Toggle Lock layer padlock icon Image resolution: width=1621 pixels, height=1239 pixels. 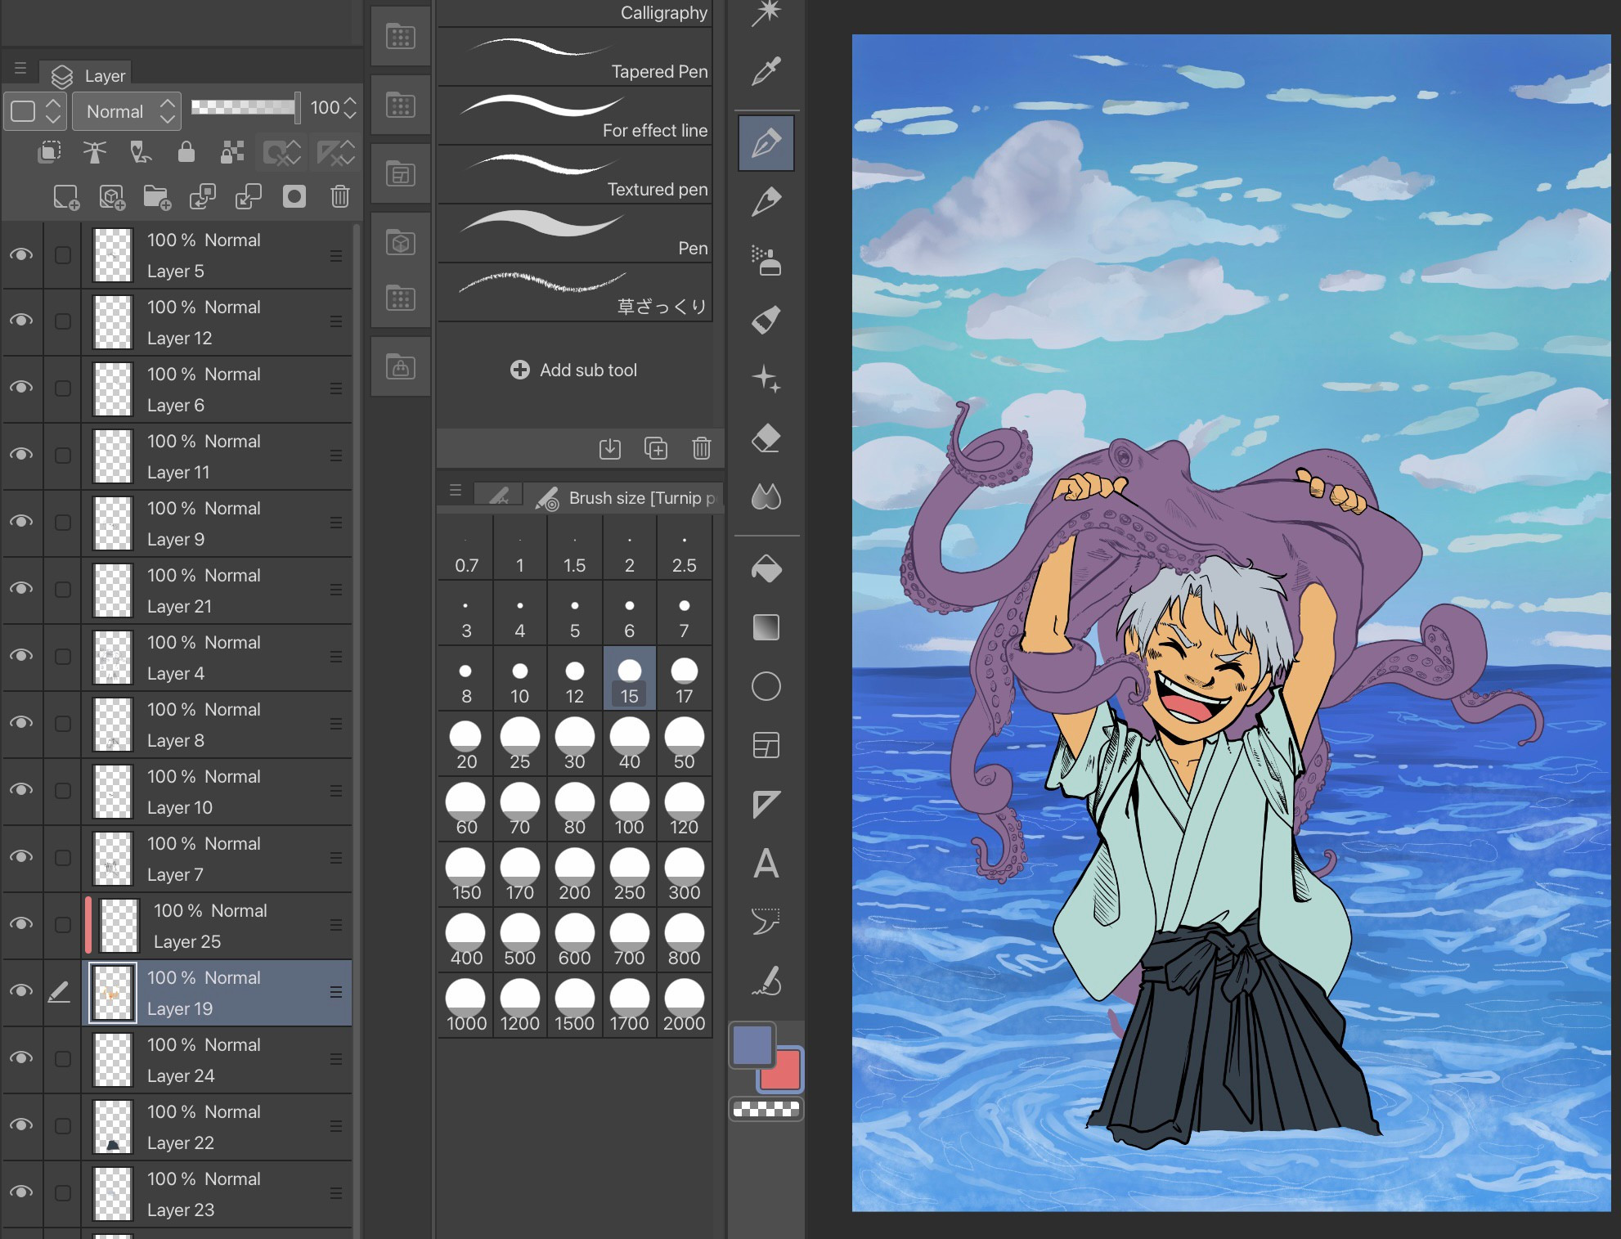click(x=186, y=151)
